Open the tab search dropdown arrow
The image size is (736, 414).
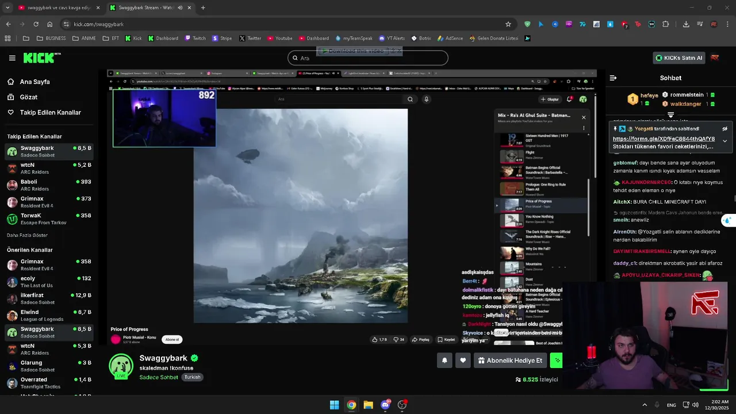7,7
